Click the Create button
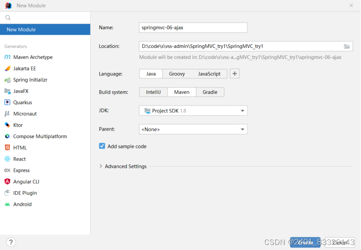Screen dimensions: 361x250 point(305,242)
